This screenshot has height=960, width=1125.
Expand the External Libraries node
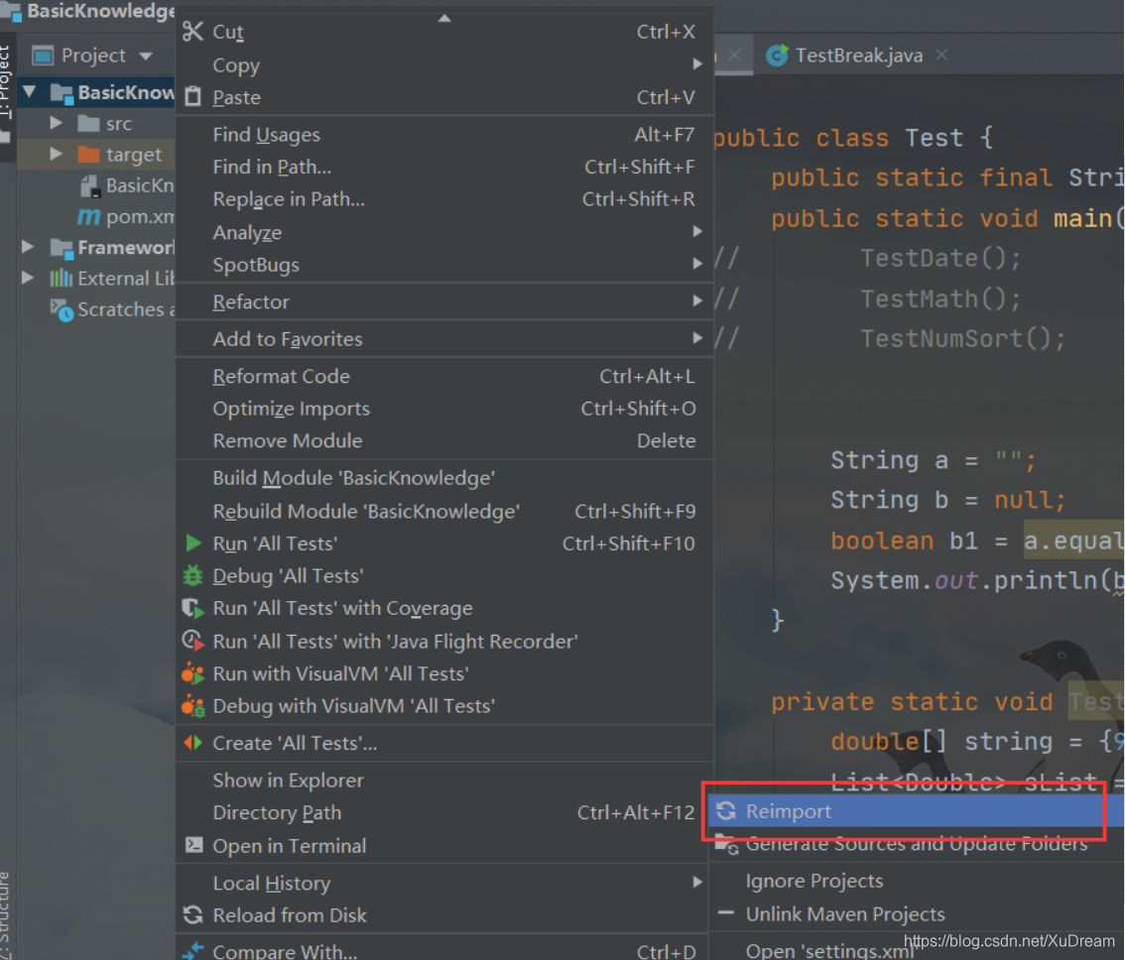28,278
